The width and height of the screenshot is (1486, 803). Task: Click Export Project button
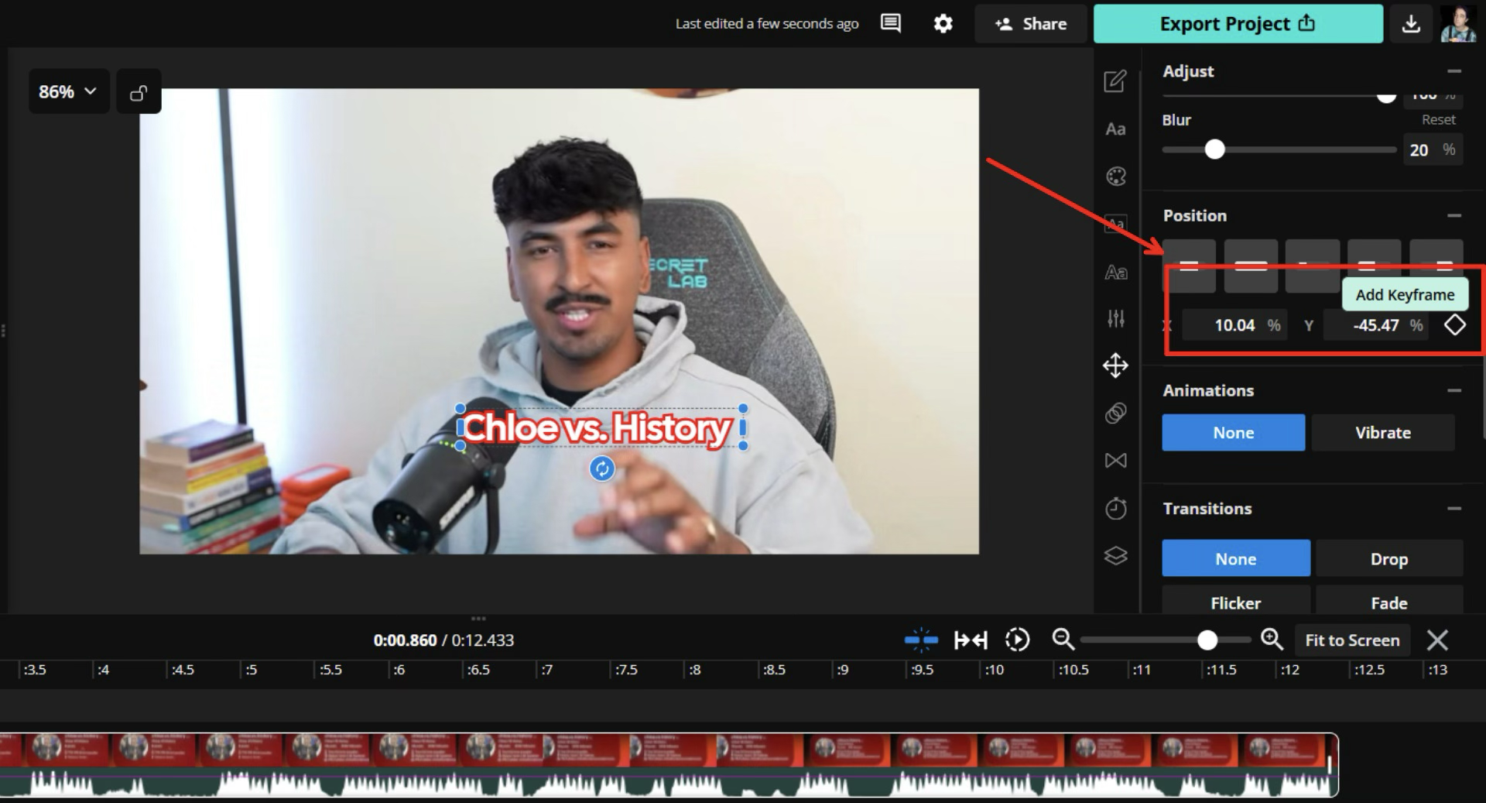pyautogui.click(x=1238, y=24)
